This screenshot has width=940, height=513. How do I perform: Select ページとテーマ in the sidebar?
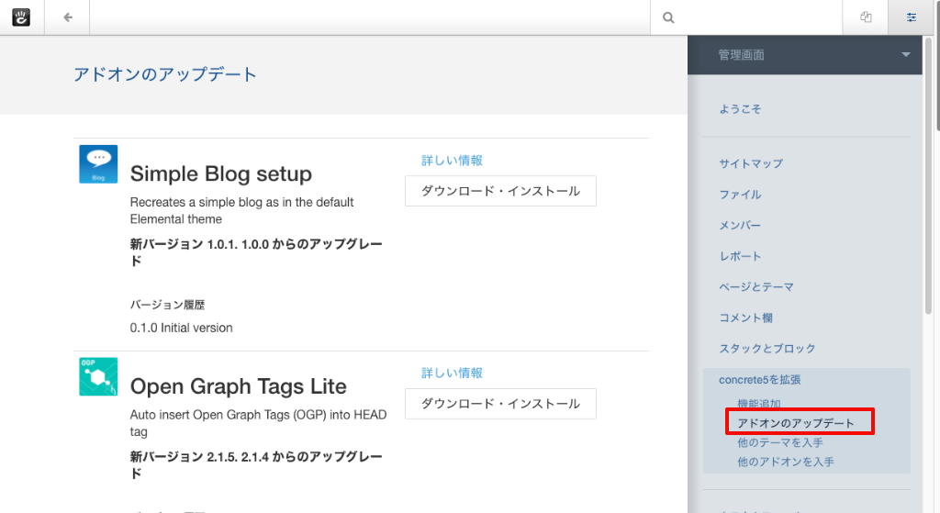coord(756,287)
